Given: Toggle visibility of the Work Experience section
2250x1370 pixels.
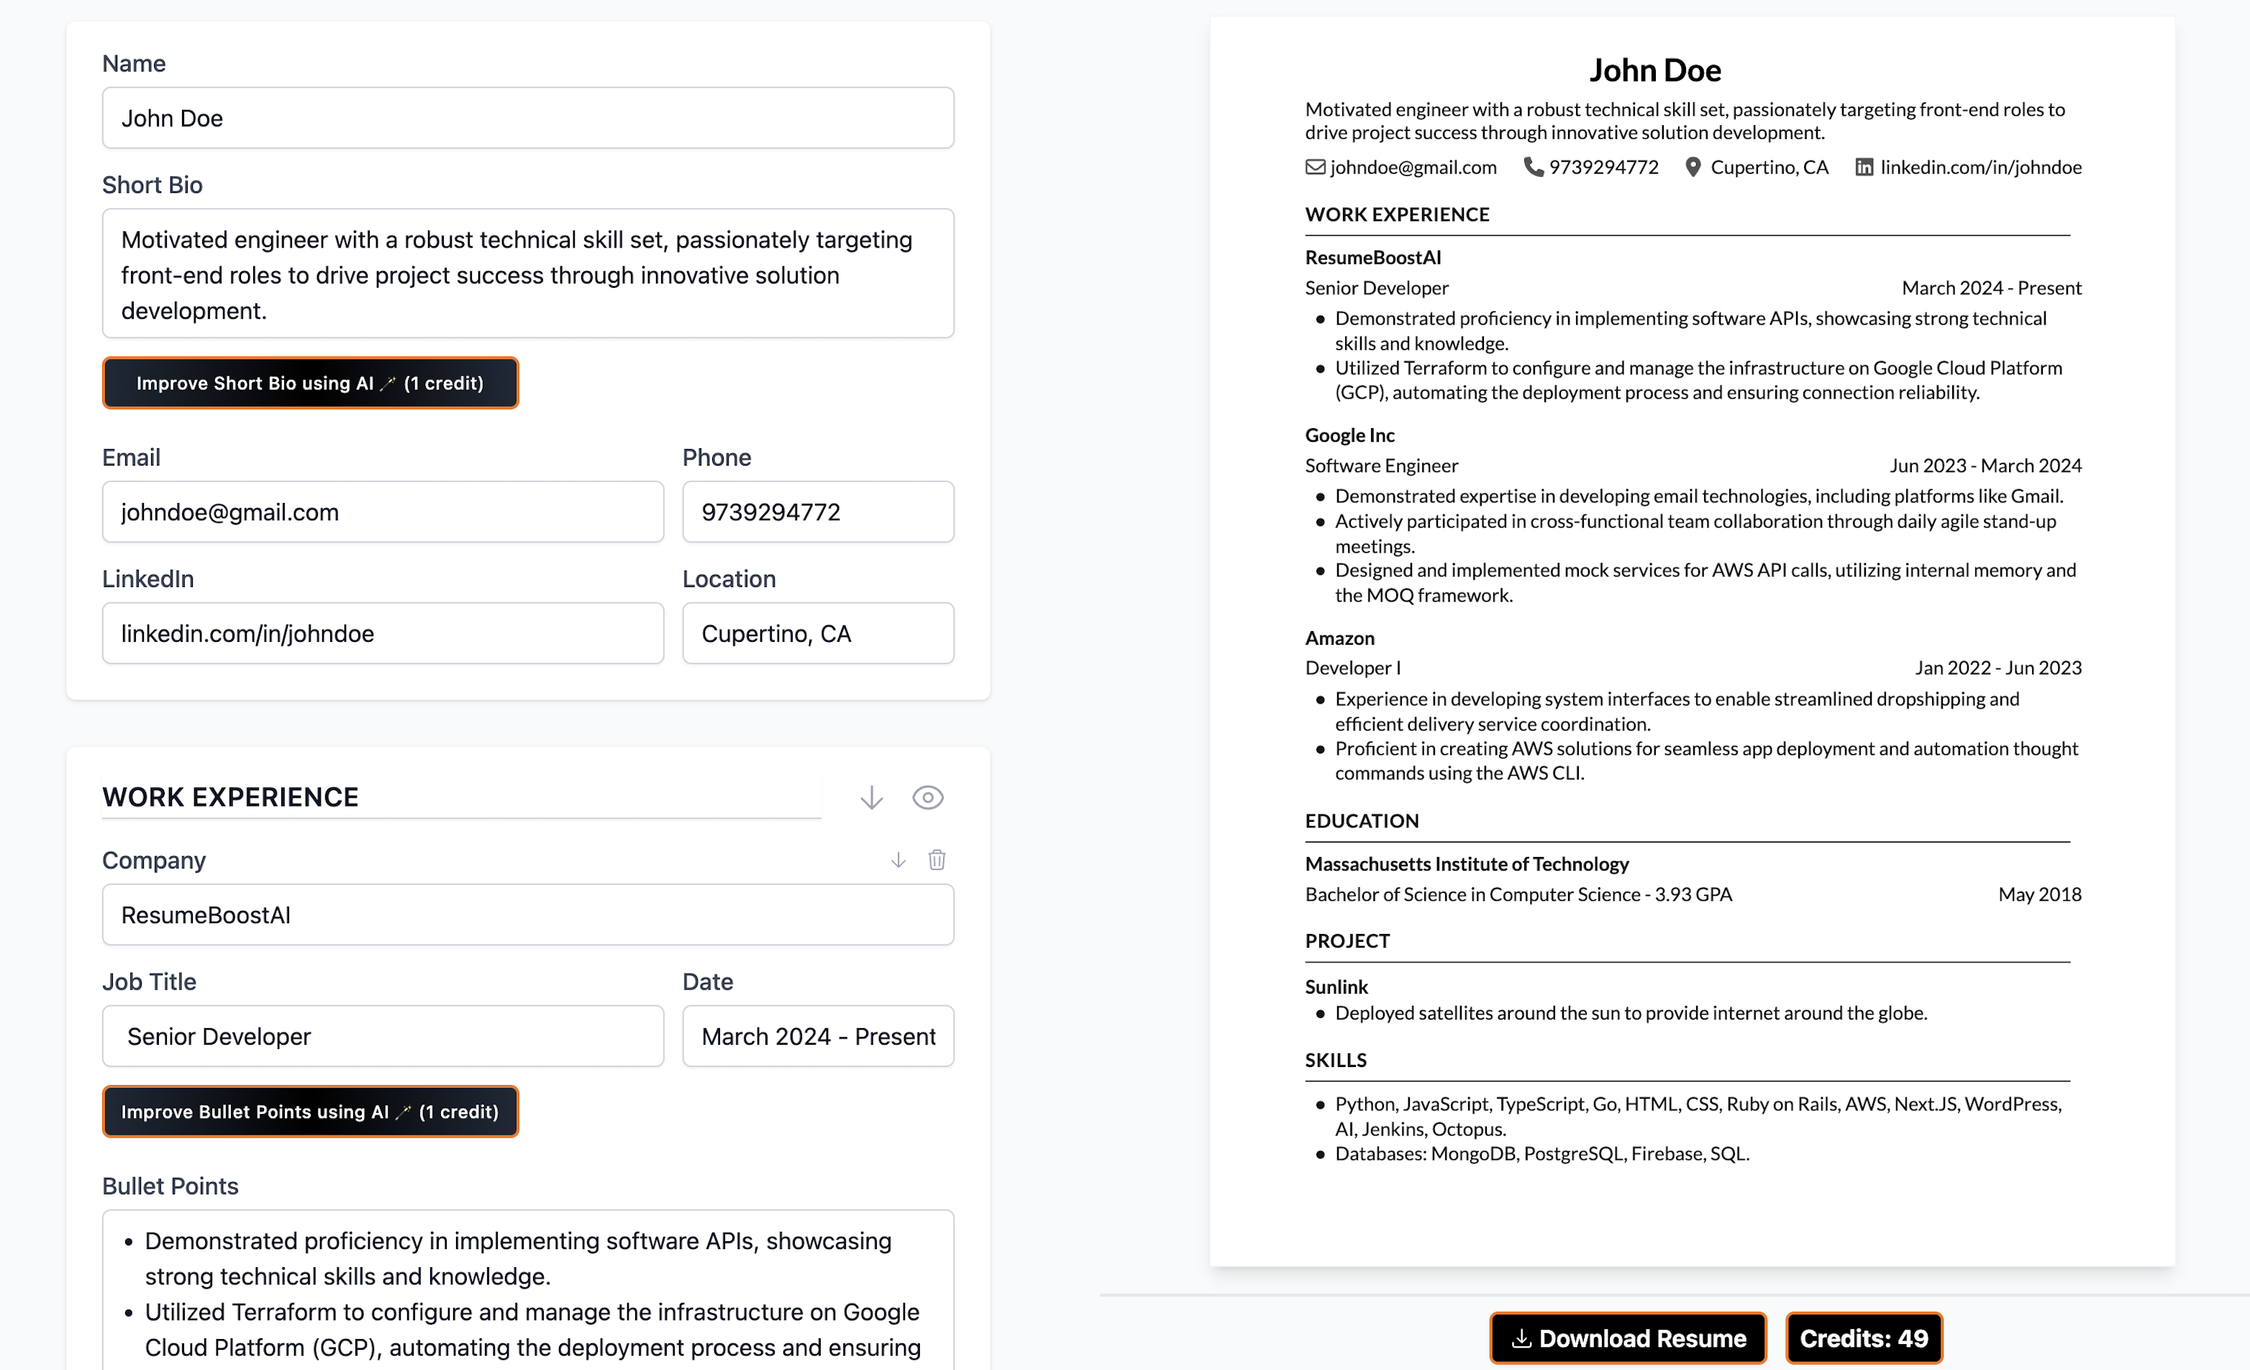Looking at the screenshot, I should click(x=929, y=797).
